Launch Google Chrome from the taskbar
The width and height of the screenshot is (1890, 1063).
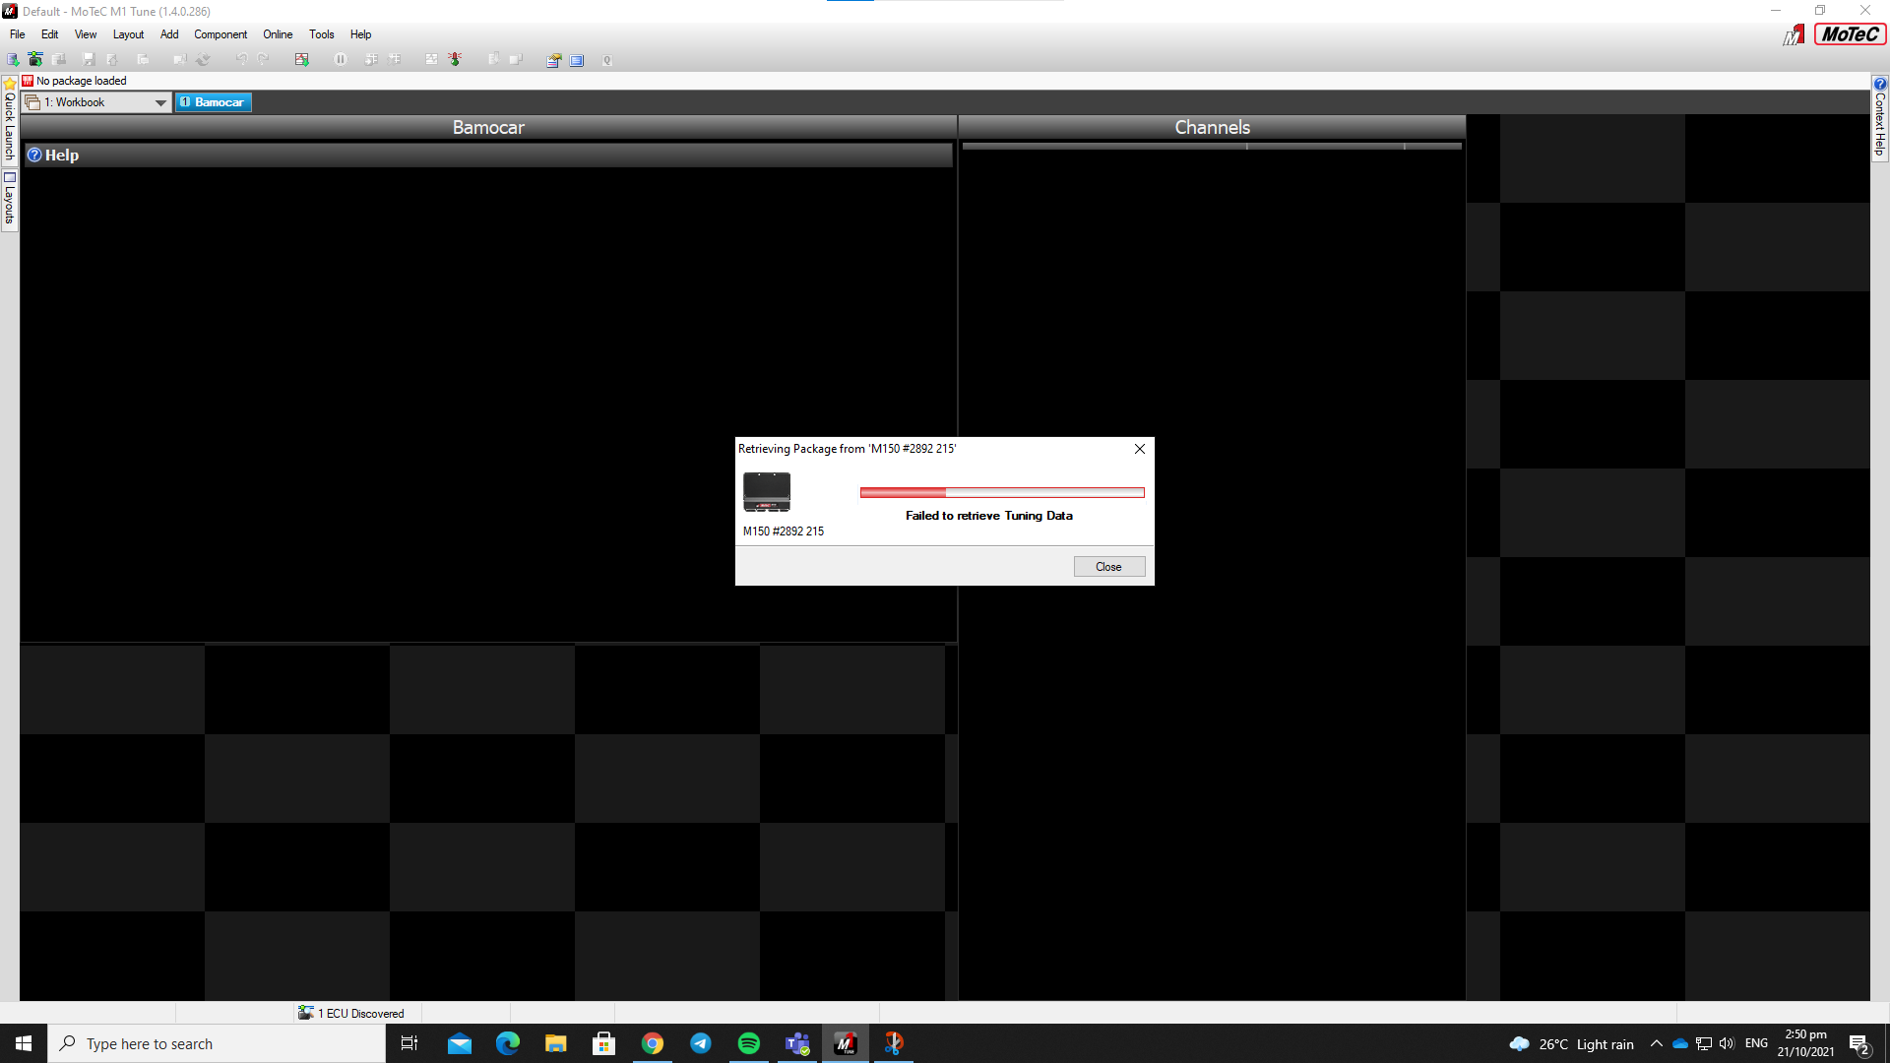pos(653,1043)
